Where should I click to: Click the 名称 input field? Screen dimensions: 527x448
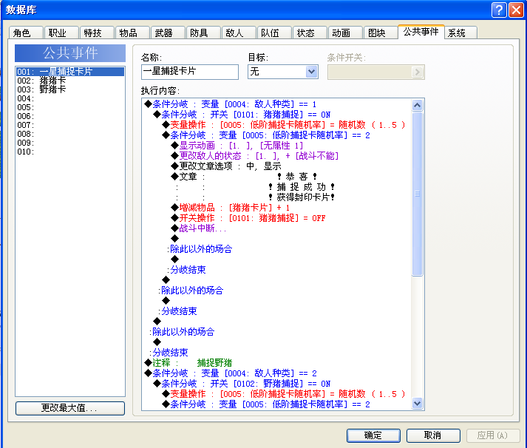(190, 72)
